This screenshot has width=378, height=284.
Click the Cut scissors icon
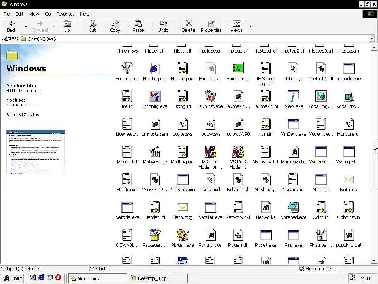click(x=92, y=23)
